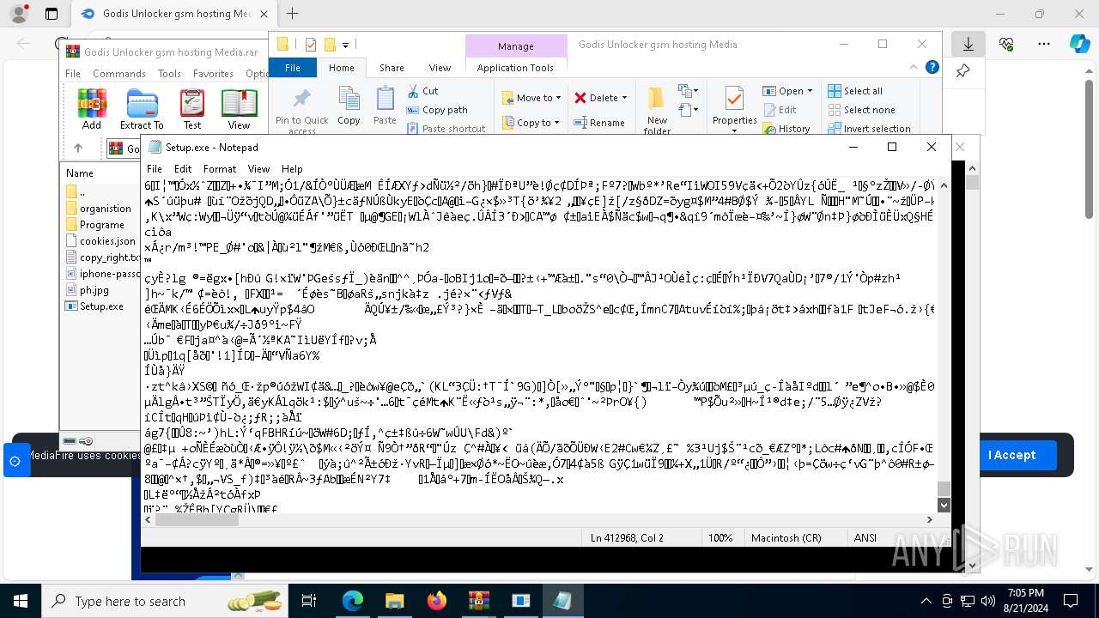Screen dimensions: 1099x618
Task: Click Pin to Quick access in Explorer
Action: (301, 110)
